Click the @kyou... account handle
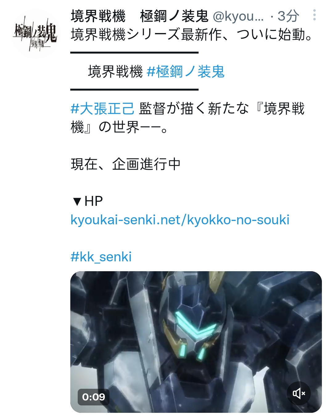This screenshot has height=419, width=333. pyautogui.click(x=238, y=16)
